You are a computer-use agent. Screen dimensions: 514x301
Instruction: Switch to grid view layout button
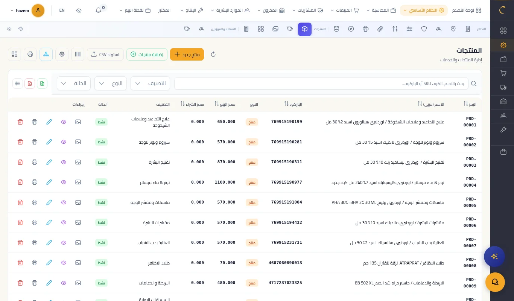click(x=14, y=54)
